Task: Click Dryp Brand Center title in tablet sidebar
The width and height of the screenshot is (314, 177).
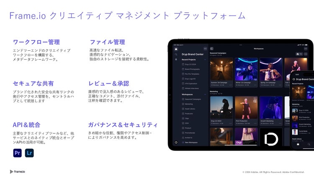Action: 193,55
